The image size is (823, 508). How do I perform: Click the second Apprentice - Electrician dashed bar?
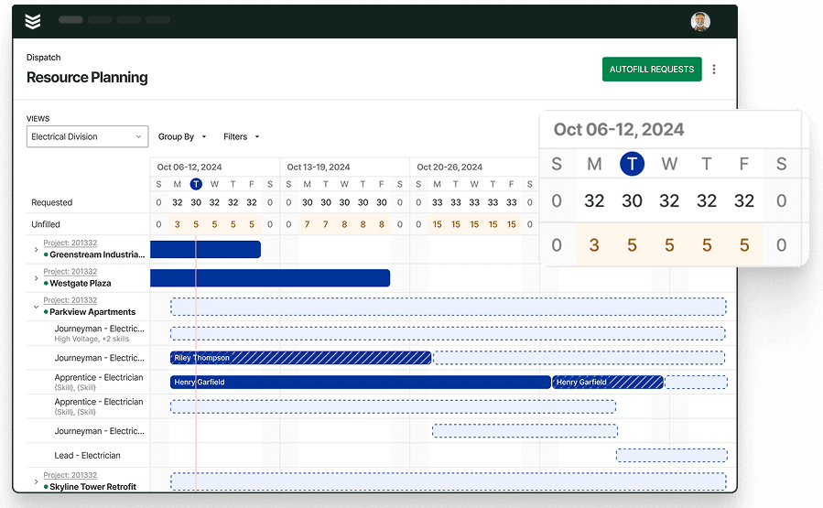(393, 406)
